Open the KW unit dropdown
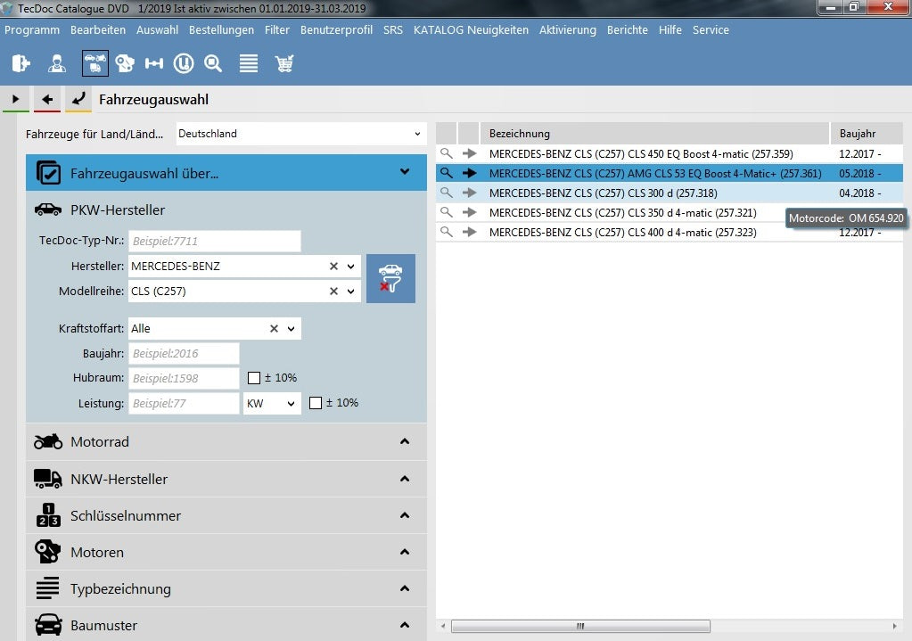The height and width of the screenshot is (641, 912). coord(272,403)
